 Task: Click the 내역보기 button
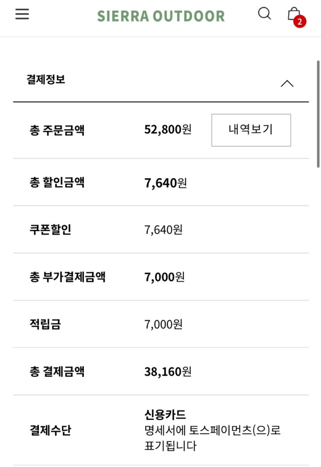coord(251,130)
